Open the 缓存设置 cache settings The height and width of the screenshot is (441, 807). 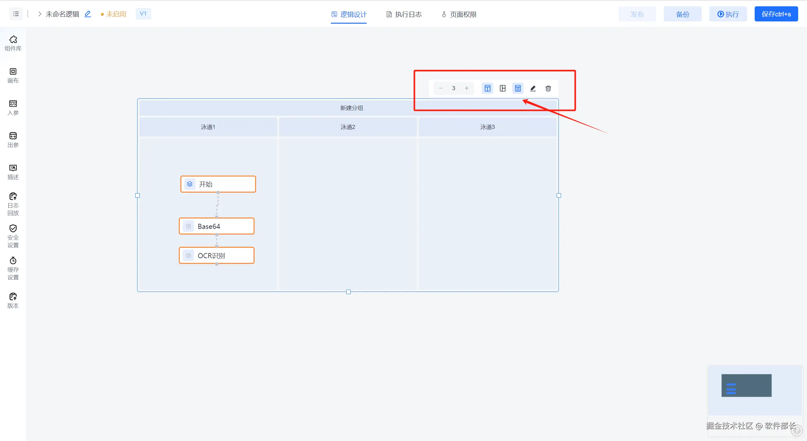click(13, 268)
